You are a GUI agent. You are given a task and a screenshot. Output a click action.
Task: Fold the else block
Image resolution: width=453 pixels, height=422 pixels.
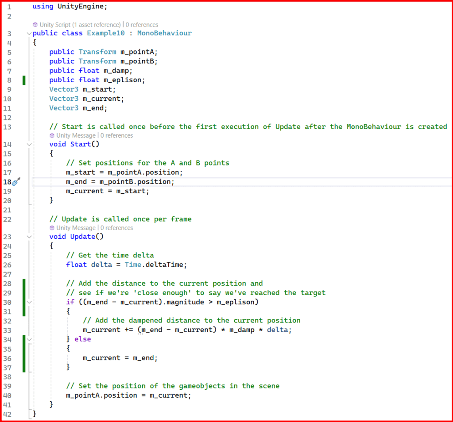pos(29,339)
